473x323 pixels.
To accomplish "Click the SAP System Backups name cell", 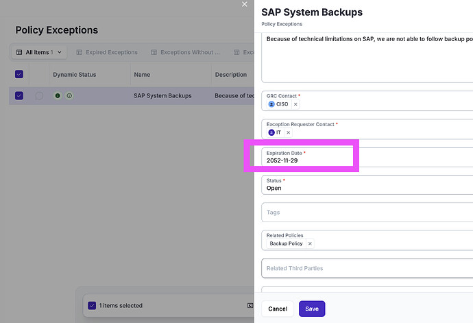I will tap(162, 96).
